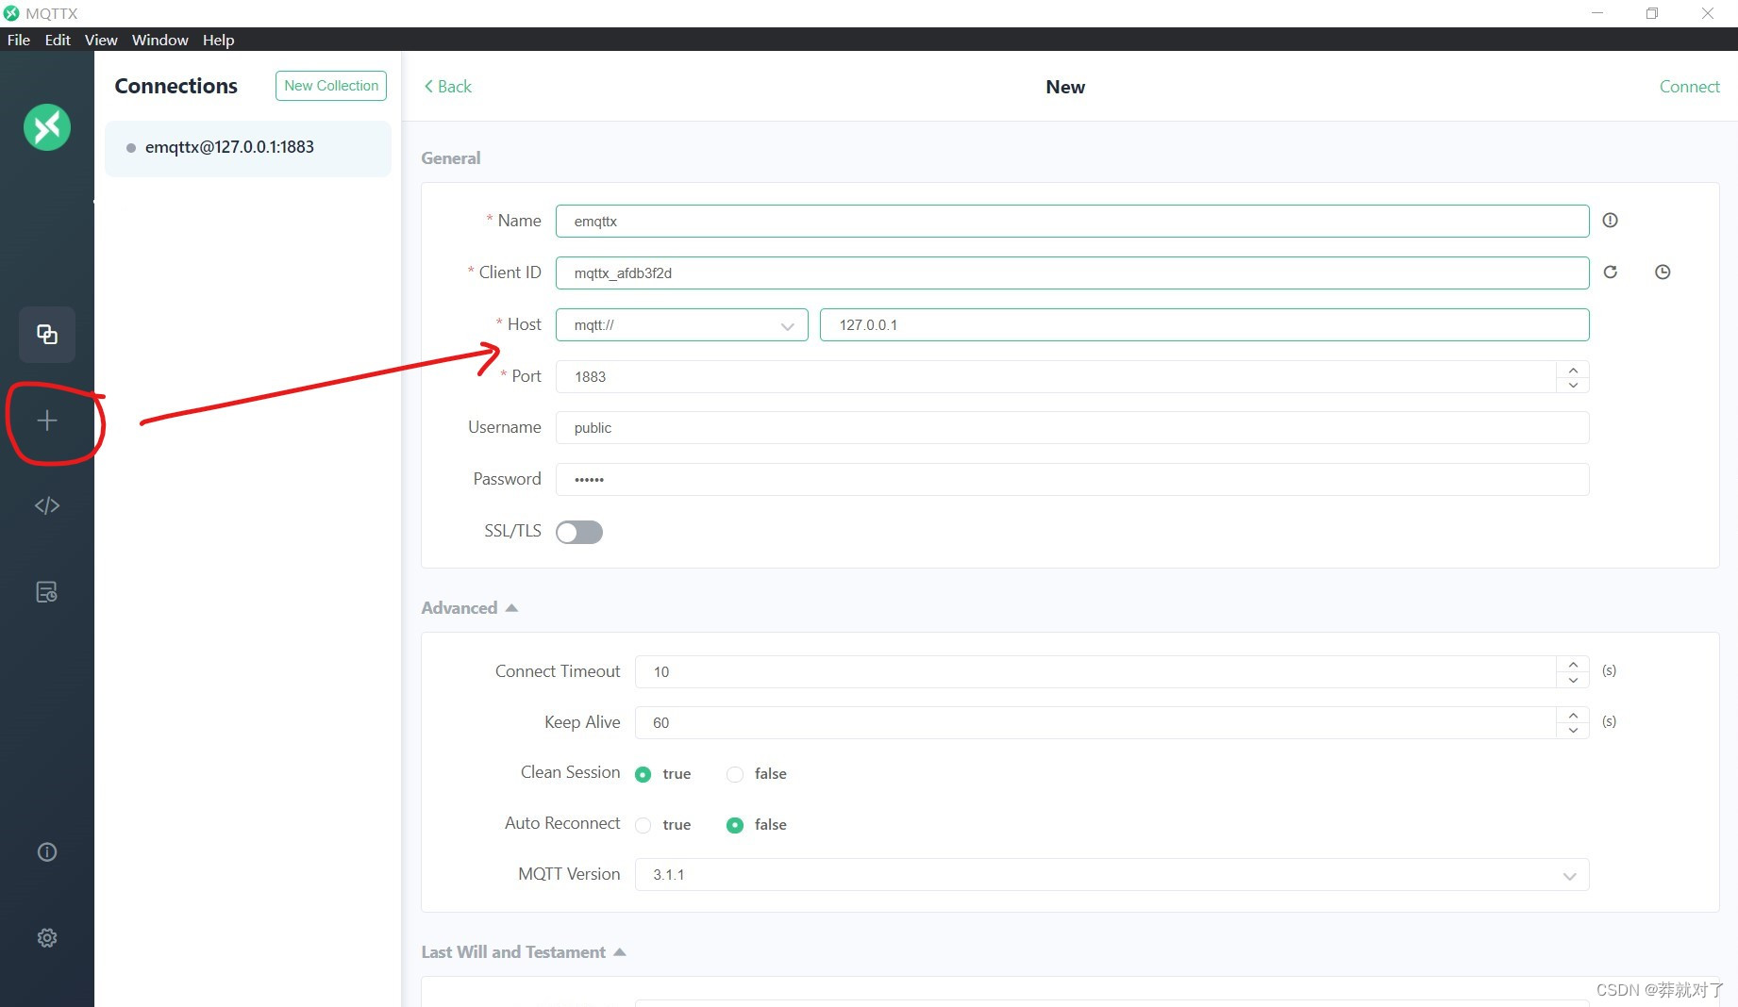Click the info icon beside Name field
This screenshot has height=1007, width=1738.
[1611, 221]
